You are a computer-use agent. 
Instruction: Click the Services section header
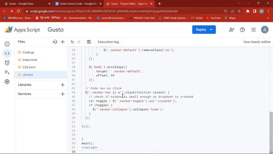click(25, 94)
